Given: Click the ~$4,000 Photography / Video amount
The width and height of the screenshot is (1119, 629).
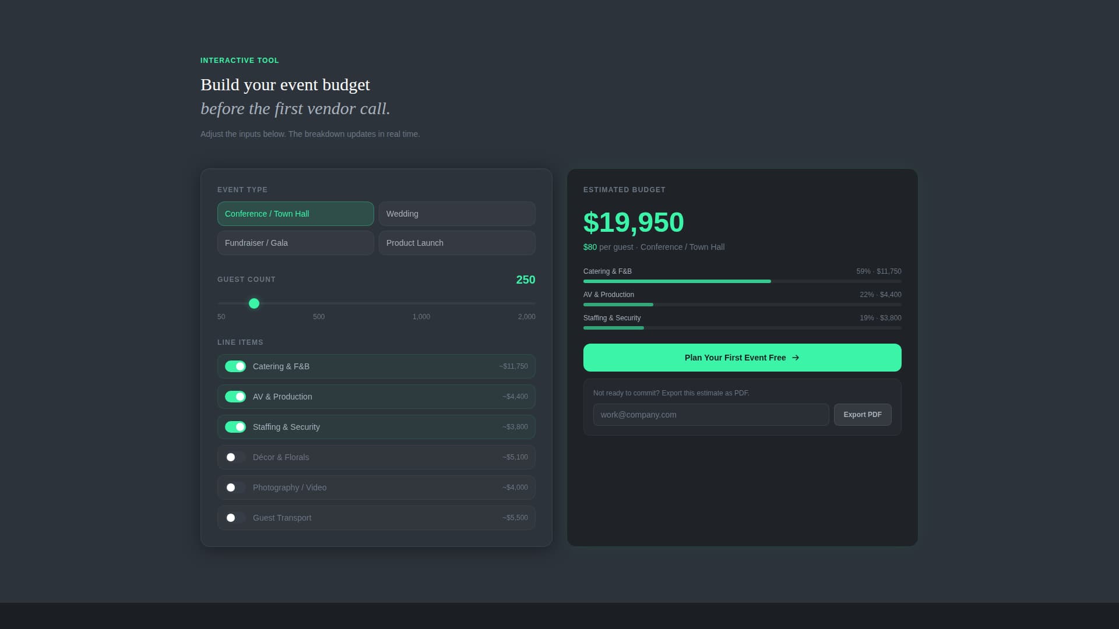Looking at the screenshot, I should 515,487.
